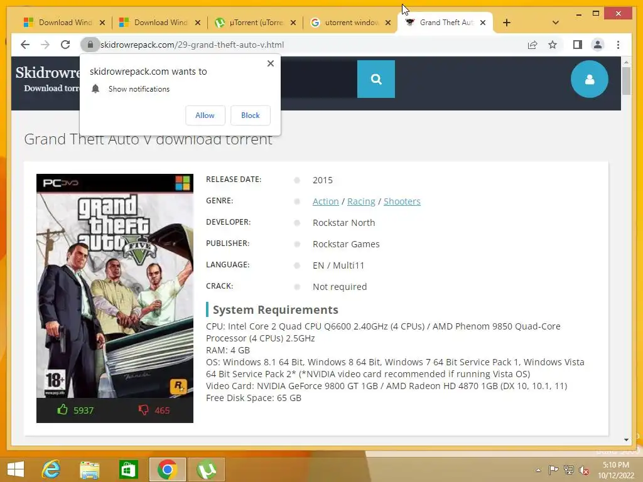Go back to the previous page
Image resolution: width=643 pixels, height=482 pixels.
tap(25, 45)
